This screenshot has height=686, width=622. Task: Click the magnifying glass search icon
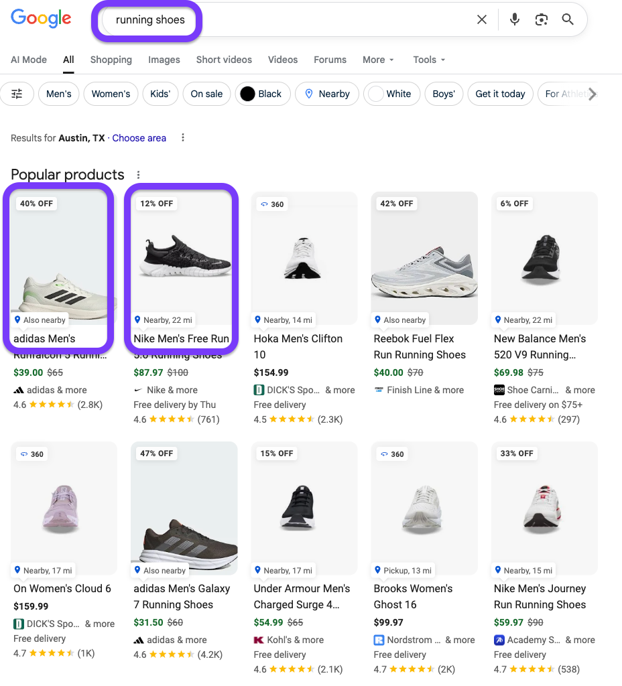pos(568,20)
